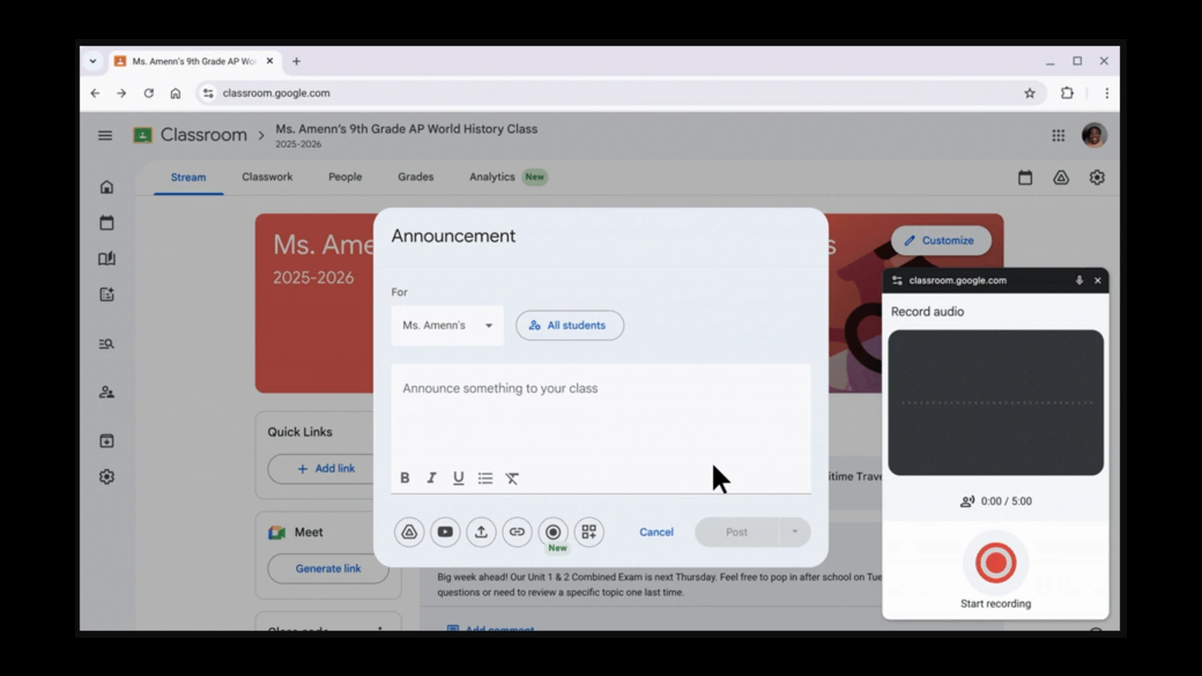
Task: Start recording audio
Action: tap(995, 563)
